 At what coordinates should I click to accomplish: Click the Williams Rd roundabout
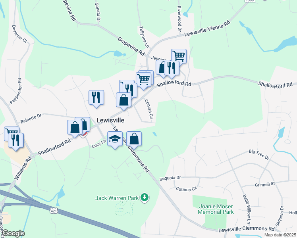point(33,156)
